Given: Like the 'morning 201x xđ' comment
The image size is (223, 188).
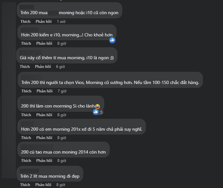Looking at the screenshot, I should (x=26, y=138).
